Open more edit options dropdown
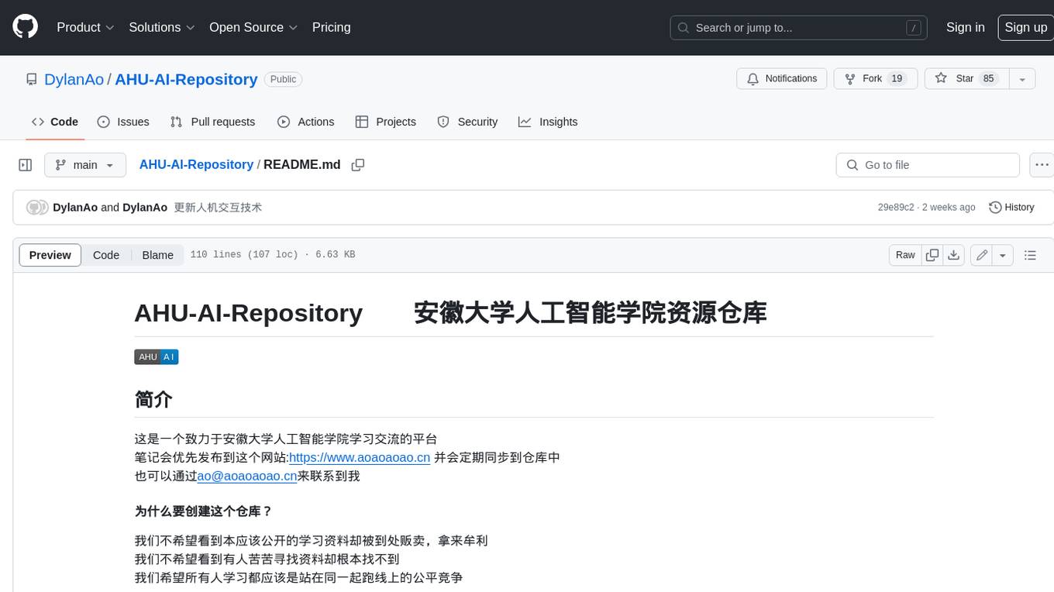 tap(1003, 255)
